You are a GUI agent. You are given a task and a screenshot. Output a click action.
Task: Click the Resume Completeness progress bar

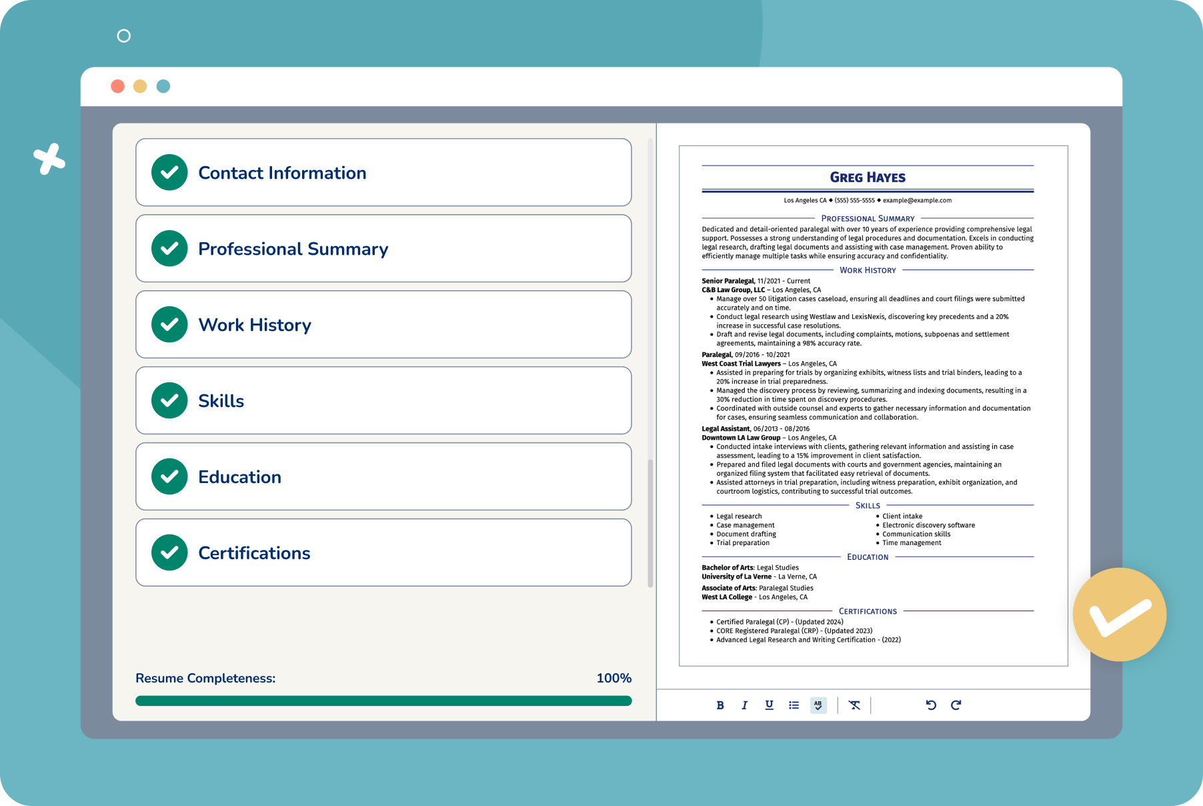[x=383, y=701]
